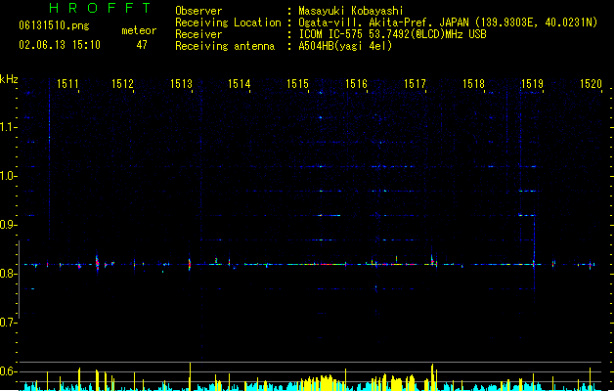Click the kHz axis unit label
615x391 pixels.
pos(9,79)
